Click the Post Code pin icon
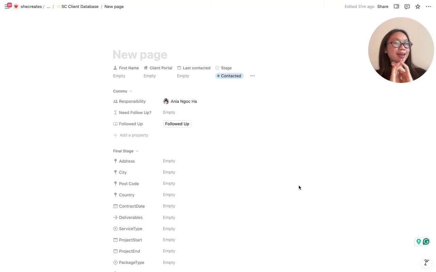The height and width of the screenshot is (272, 436). point(115,184)
